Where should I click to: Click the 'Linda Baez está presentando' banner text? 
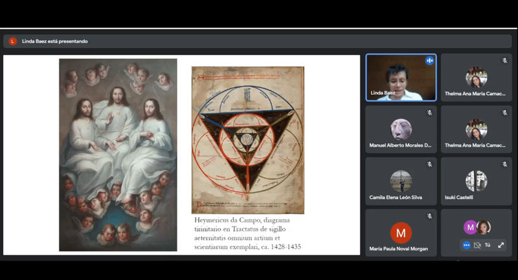click(x=55, y=41)
